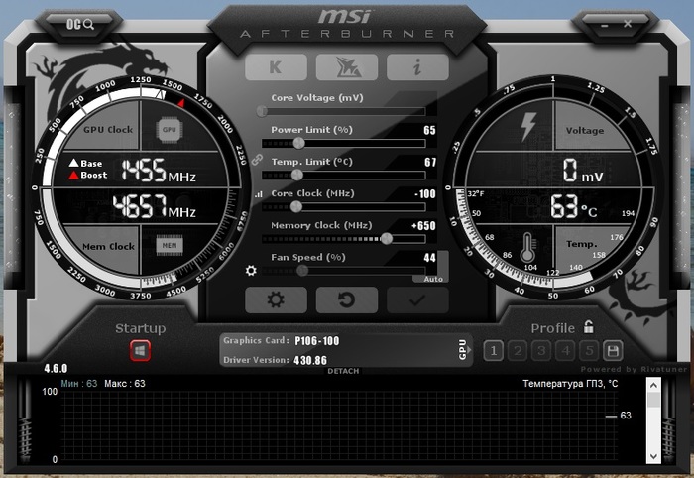This screenshot has height=478, width=694.
Task: Apply settings with the checkmark button
Action: (x=417, y=299)
